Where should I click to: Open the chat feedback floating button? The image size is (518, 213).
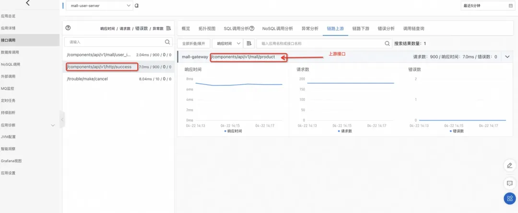(x=510, y=183)
